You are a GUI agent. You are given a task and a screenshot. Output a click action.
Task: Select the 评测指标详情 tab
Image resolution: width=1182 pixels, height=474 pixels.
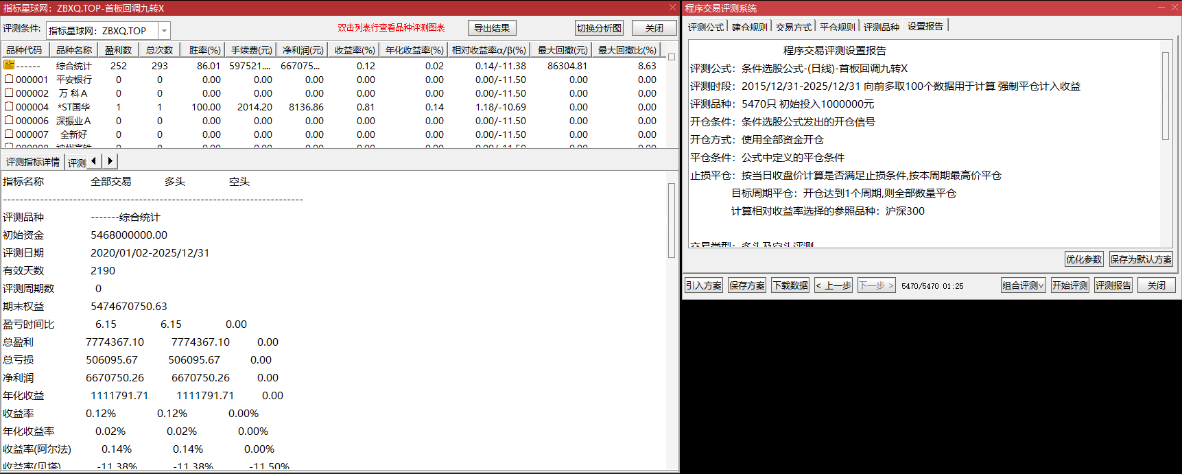[x=33, y=162]
